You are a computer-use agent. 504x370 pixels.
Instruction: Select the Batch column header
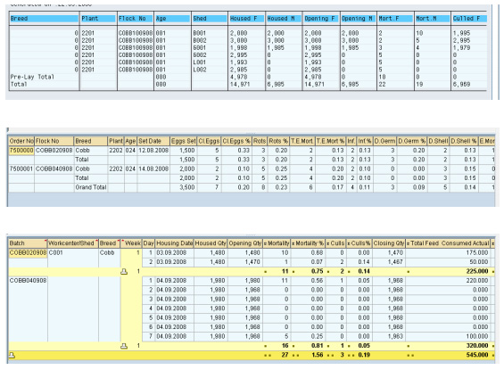coord(28,243)
